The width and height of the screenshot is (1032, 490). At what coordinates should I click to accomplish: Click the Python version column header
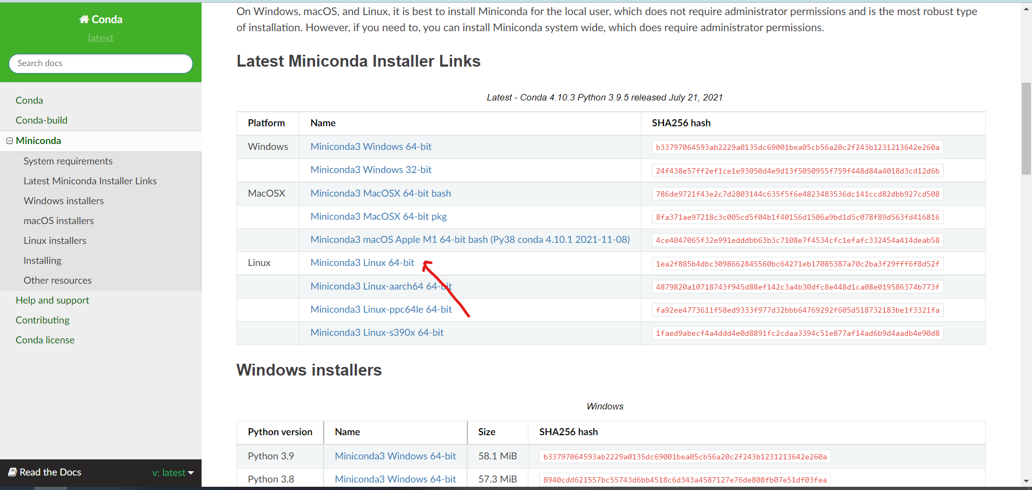coord(280,432)
